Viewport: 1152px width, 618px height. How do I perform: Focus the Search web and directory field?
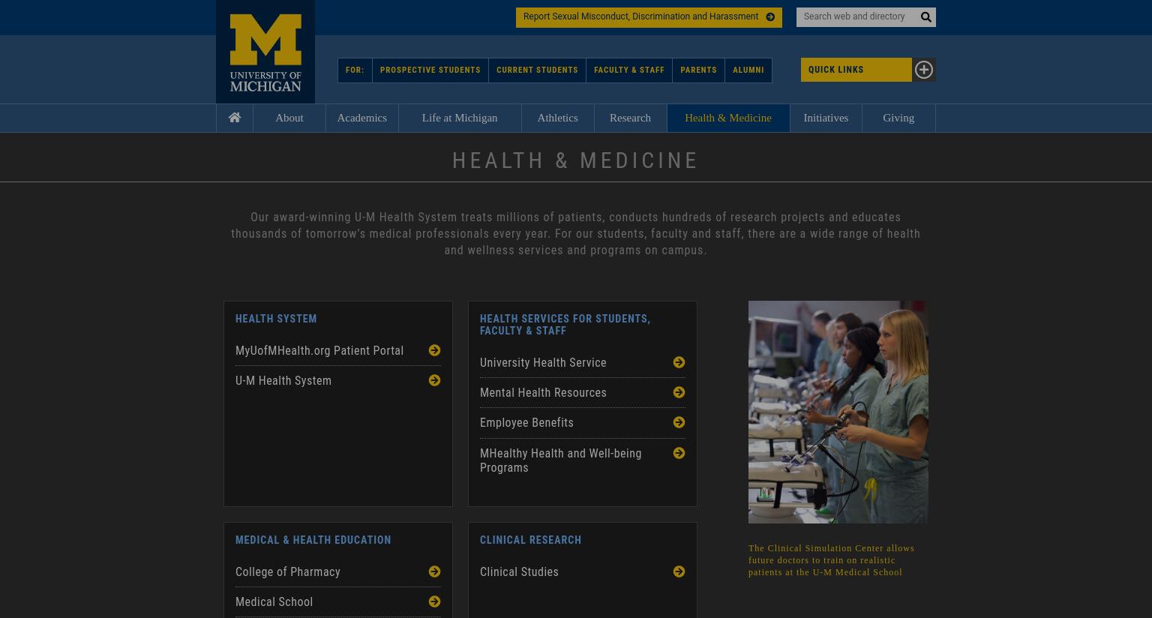click(x=856, y=17)
